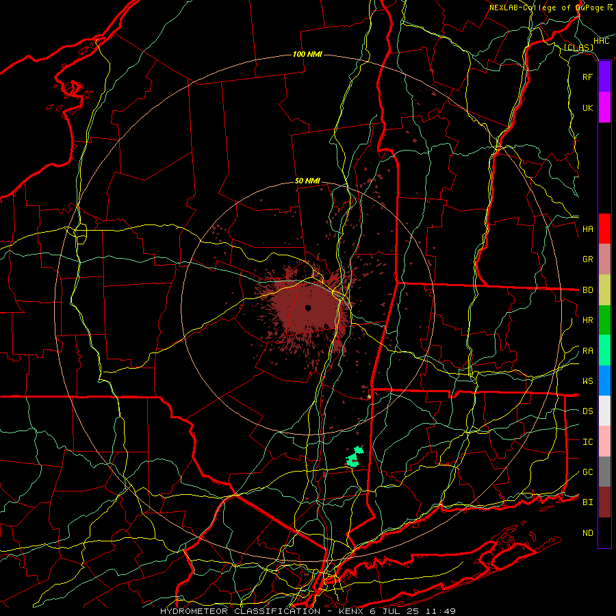Click the HR legend label

click(x=588, y=320)
